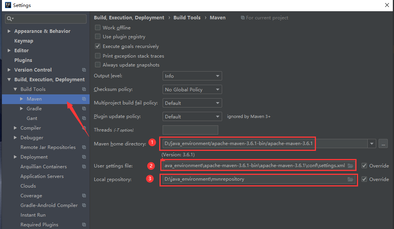This screenshot has height=229, width=394.
Task: Open Instant Run settings
Action: (x=33, y=215)
